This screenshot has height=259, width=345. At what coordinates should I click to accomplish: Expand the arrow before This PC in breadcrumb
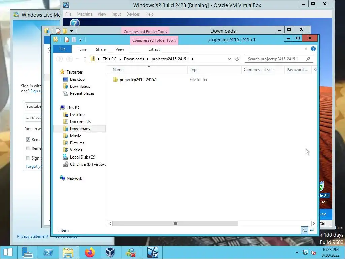pos(99,59)
